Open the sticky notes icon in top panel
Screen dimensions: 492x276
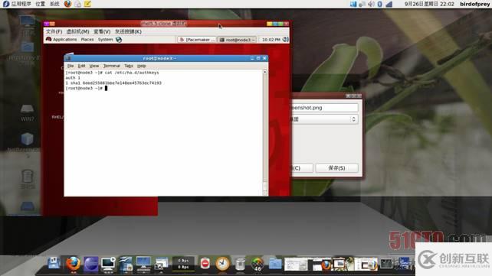(x=87, y=4)
